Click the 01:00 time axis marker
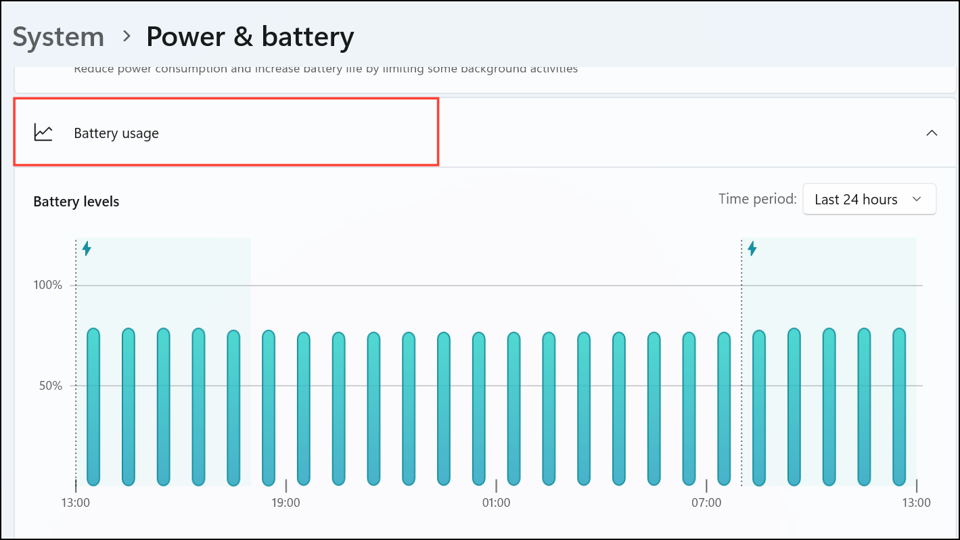 [x=496, y=503]
